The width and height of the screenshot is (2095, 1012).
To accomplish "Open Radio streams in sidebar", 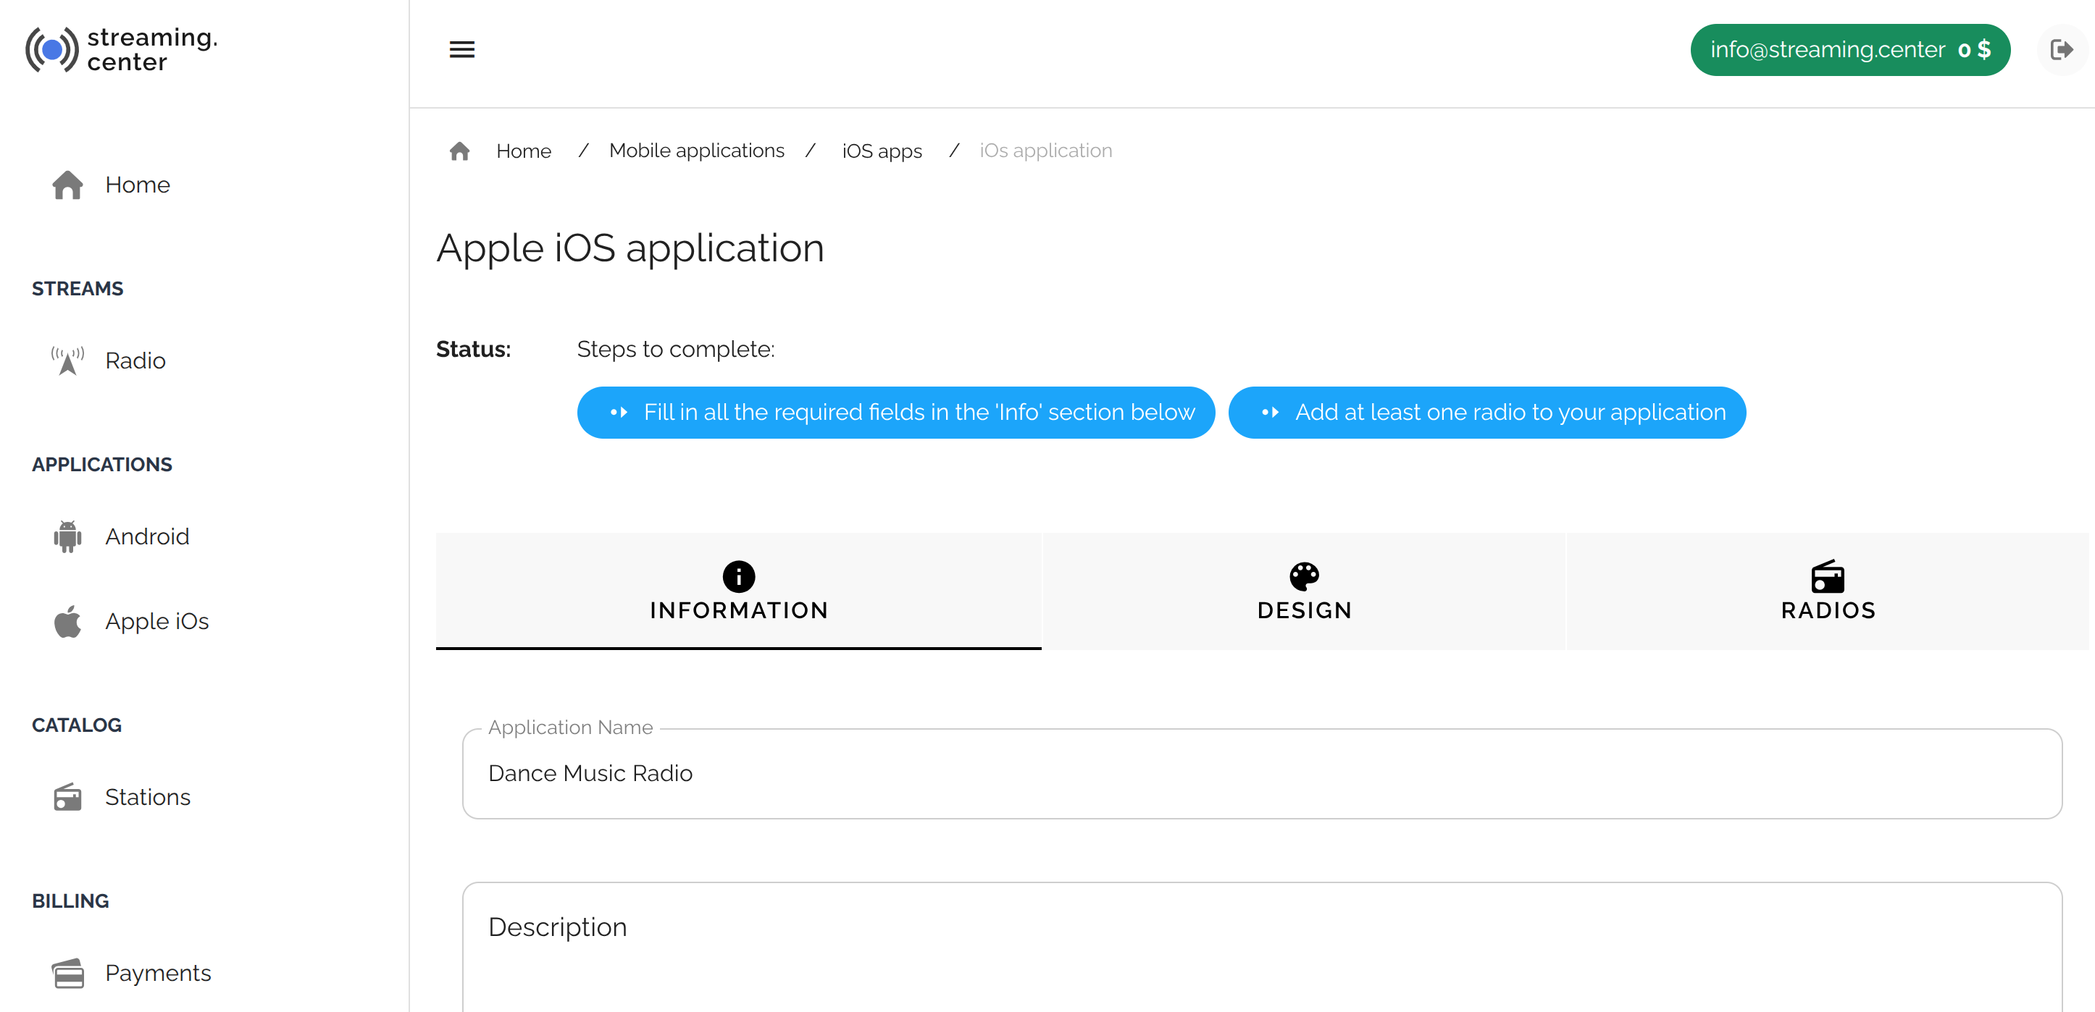I will [x=135, y=360].
